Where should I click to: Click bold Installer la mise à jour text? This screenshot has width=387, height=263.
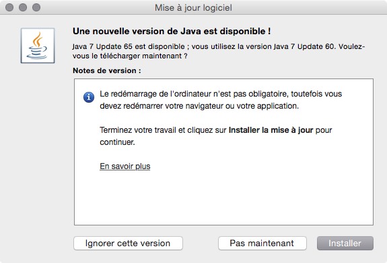coord(271,130)
